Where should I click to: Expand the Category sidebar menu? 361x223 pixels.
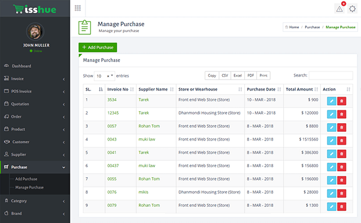coord(35,201)
